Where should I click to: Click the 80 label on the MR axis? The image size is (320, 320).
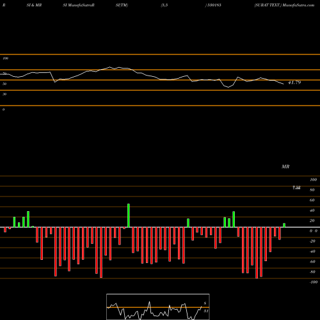[x=312, y=190]
